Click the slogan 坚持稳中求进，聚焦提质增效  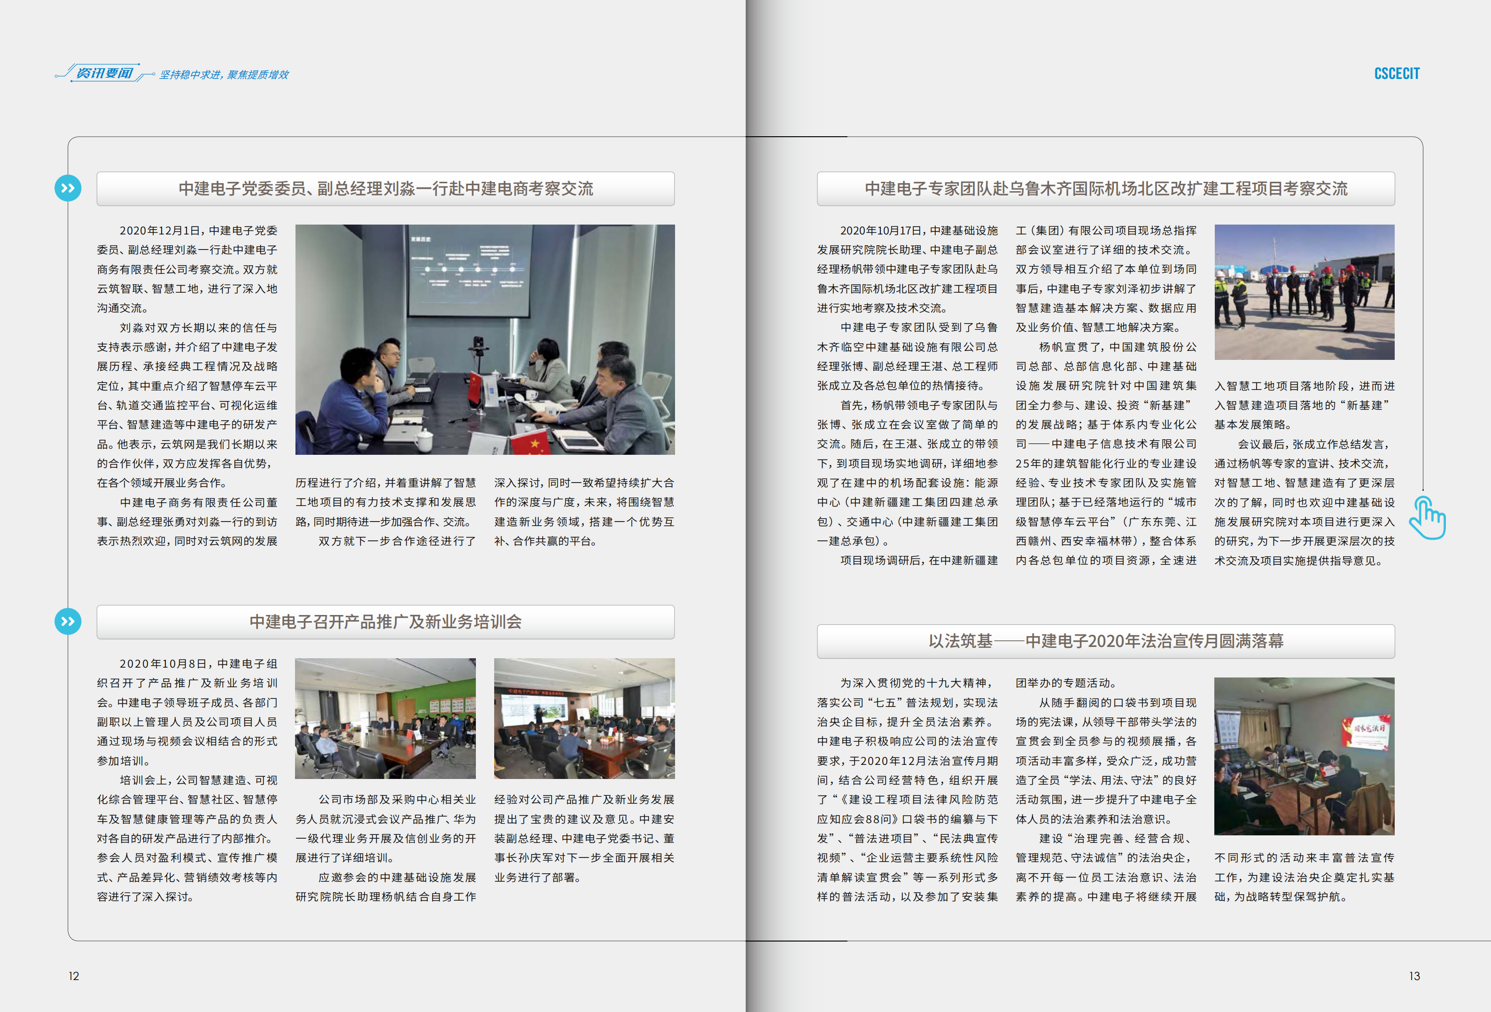[x=224, y=74]
